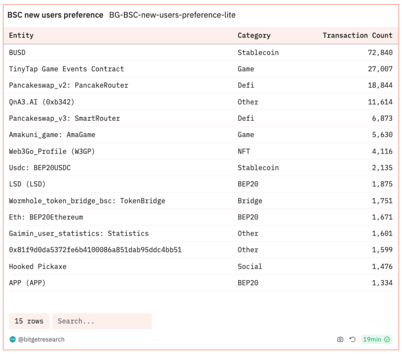Image resolution: width=402 pixels, height=354 pixels.
Task: Click the Search input field
Action: 102,321
